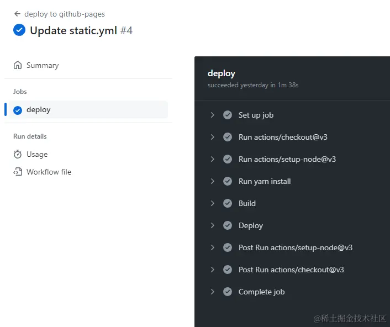Open the Workflow file view

pos(49,172)
